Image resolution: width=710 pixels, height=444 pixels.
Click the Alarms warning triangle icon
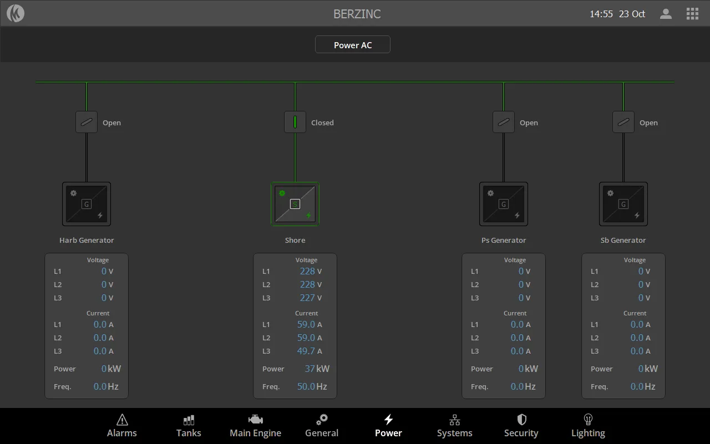(122, 420)
